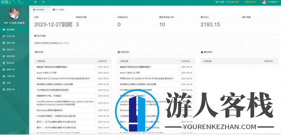Open the Linux中composer install article in 最近内容
The height and width of the screenshot is (135, 281).
coord(65,103)
